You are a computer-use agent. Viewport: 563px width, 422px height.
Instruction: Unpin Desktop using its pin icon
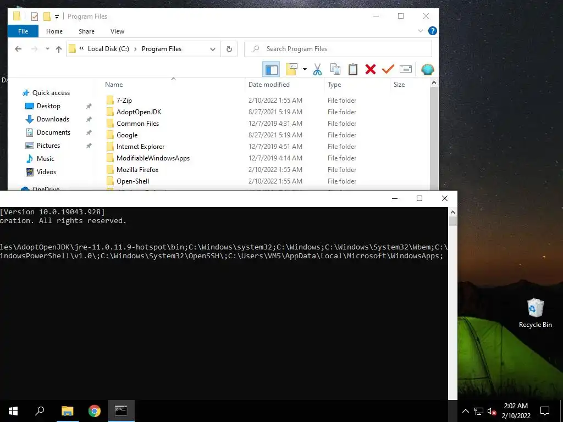[89, 106]
